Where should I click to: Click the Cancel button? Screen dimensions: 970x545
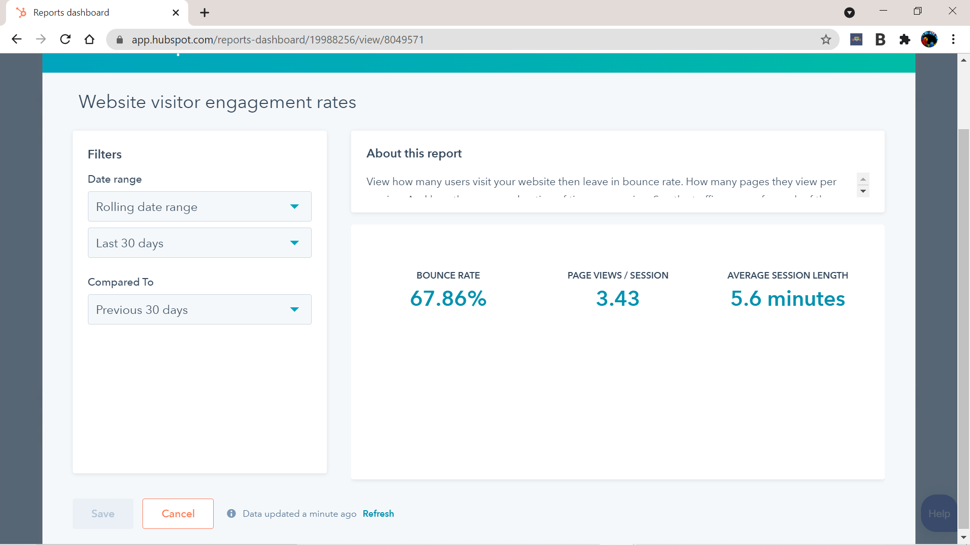[178, 514]
